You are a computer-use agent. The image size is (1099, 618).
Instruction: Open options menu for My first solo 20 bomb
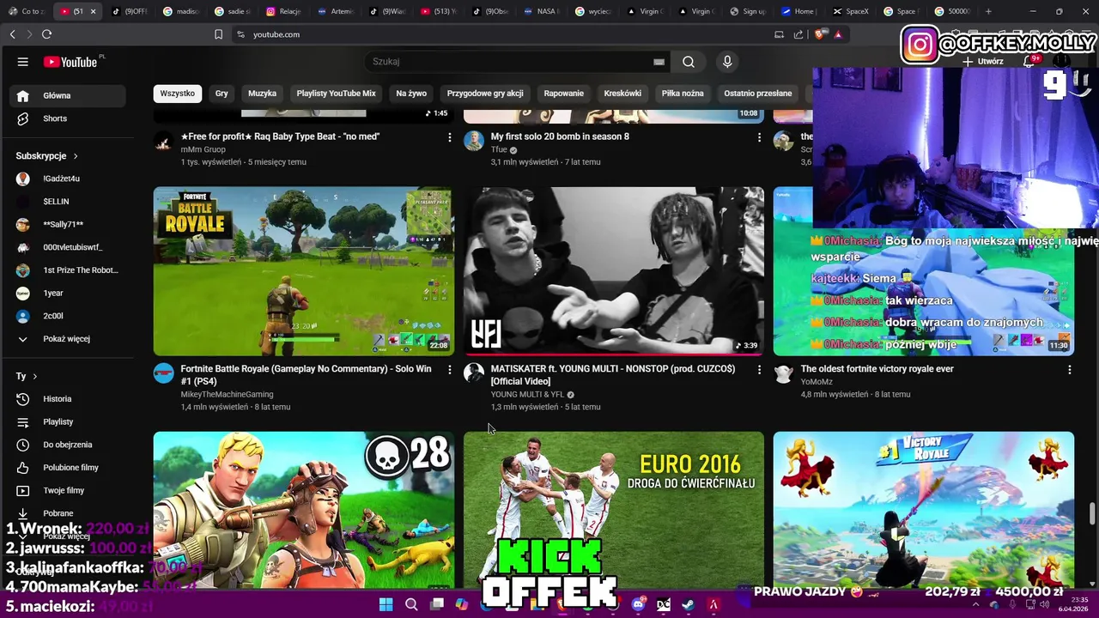[x=759, y=137]
